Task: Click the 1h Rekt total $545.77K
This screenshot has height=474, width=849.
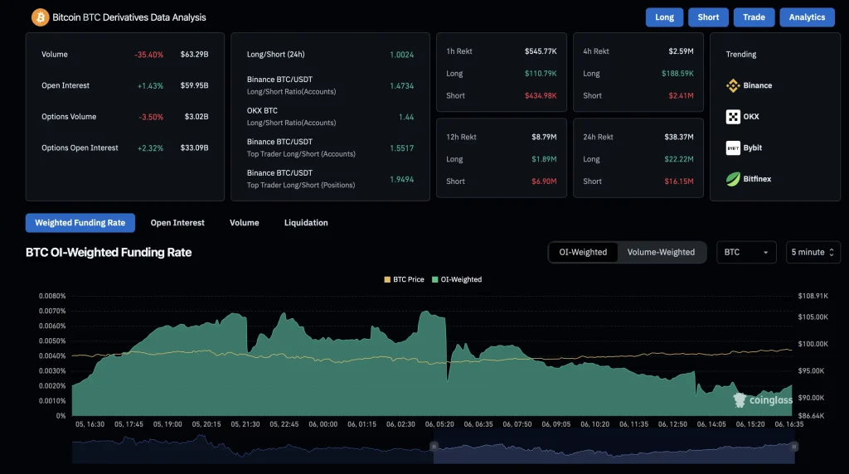Action: pyautogui.click(x=541, y=51)
